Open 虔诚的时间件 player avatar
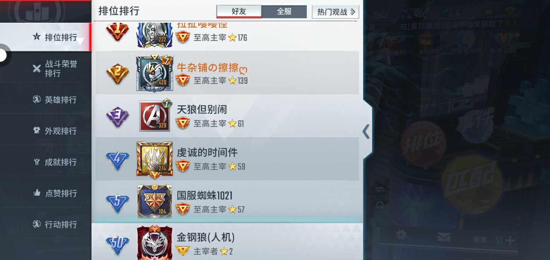The width and height of the screenshot is (550, 260). 155,160
